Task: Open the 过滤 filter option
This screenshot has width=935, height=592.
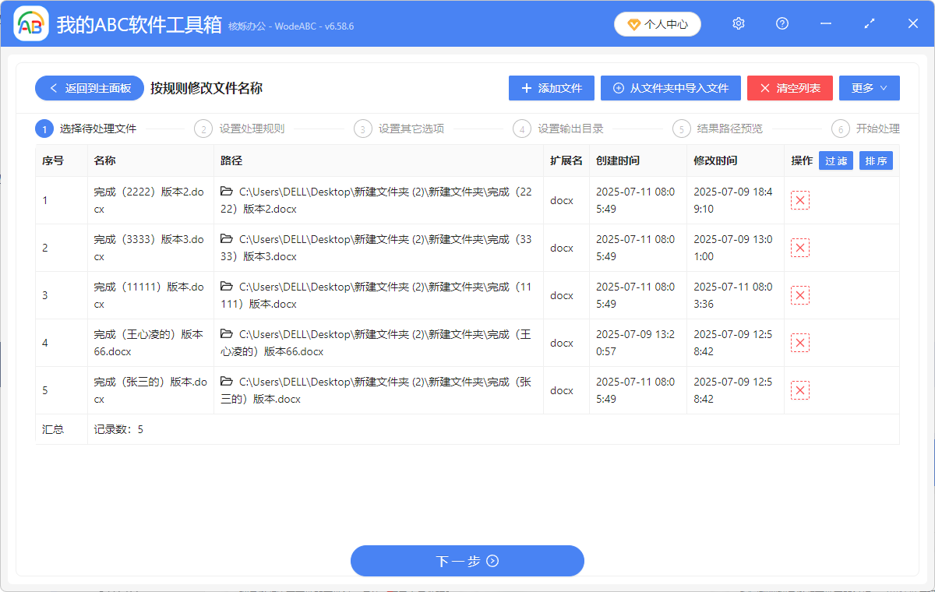Action: pyautogui.click(x=835, y=160)
